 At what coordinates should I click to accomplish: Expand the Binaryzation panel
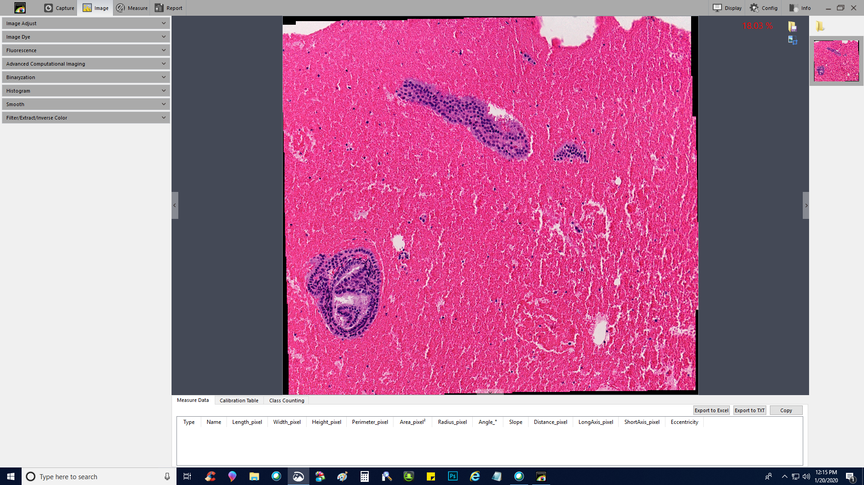[x=86, y=77]
